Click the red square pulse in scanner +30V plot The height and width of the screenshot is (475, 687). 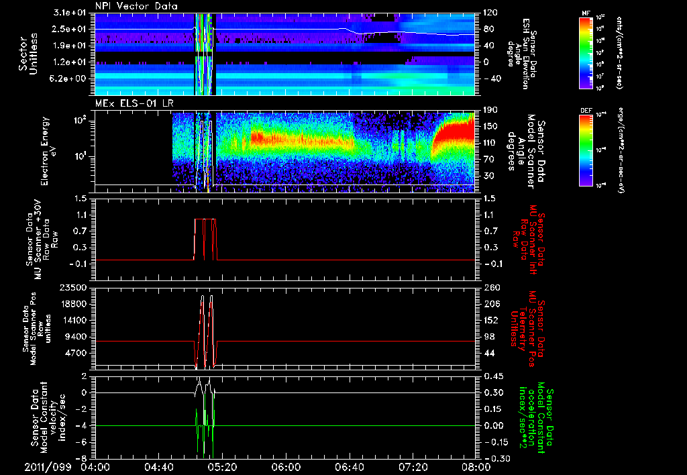(205, 240)
